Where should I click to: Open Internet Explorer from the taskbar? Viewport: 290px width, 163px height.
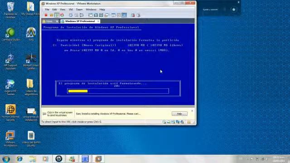(19, 159)
